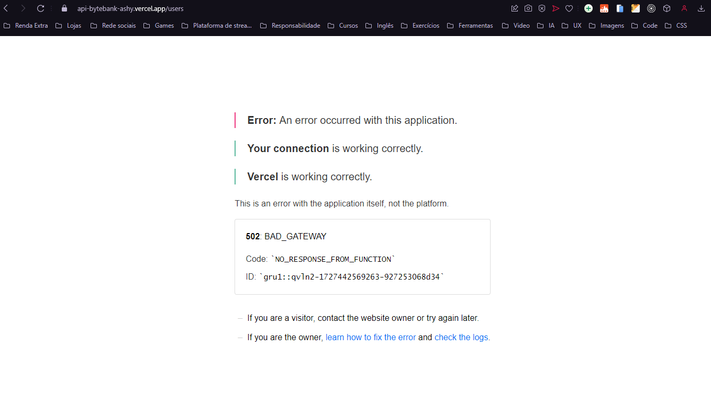The height and width of the screenshot is (417, 711).
Task: Click the 'If you are a visitor' line
Action: (363, 318)
